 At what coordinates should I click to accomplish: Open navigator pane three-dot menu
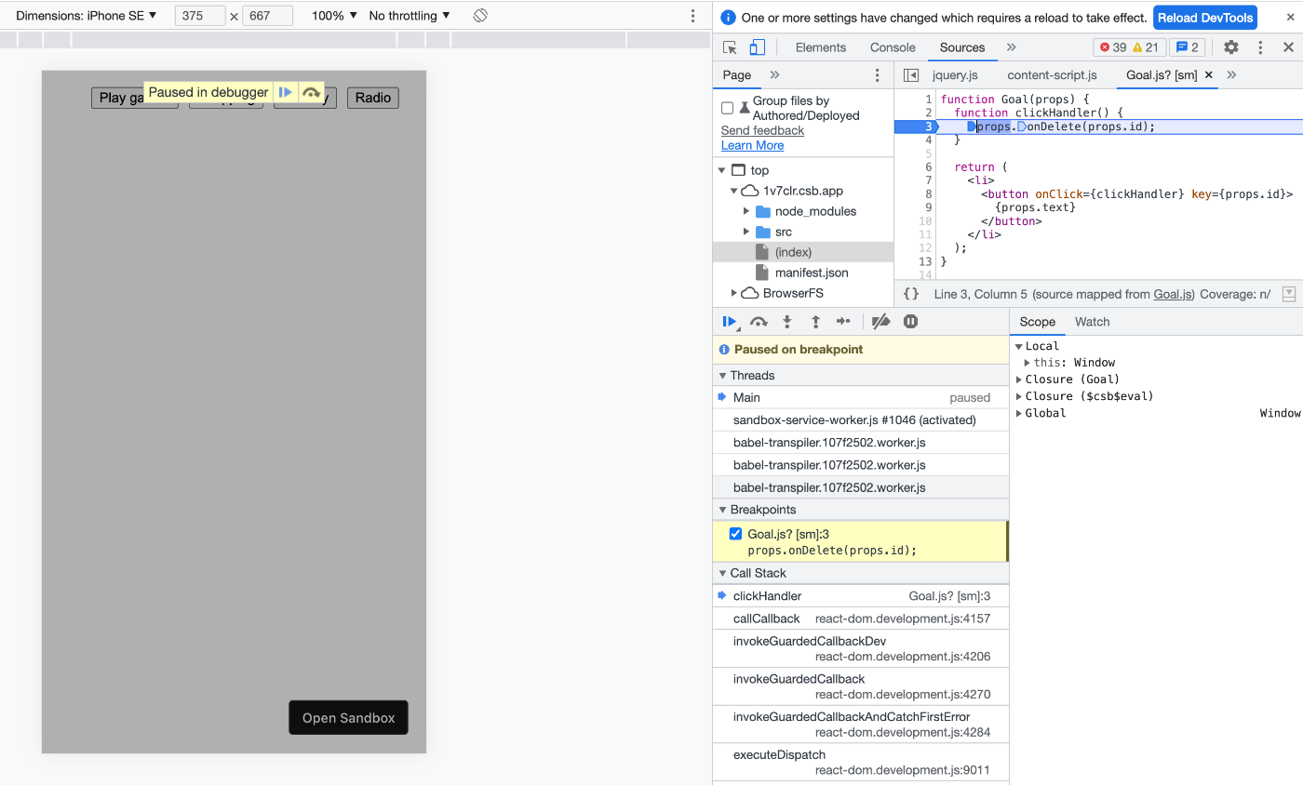[877, 75]
